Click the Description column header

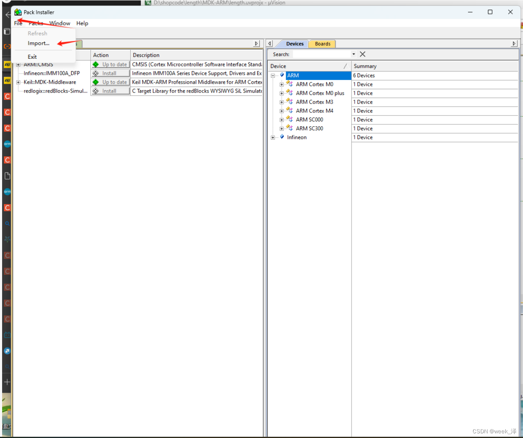196,55
